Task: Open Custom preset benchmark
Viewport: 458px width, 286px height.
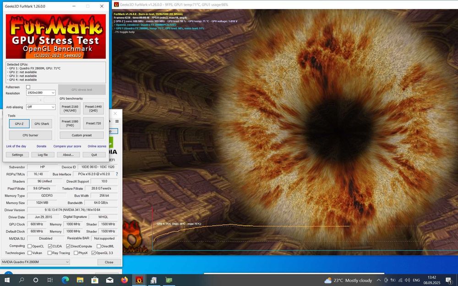Action: pyautogui.click(x=82, y=135)
